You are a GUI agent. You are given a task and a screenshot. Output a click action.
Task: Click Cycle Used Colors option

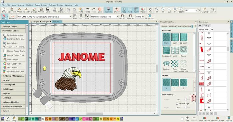tap(13, 64)
